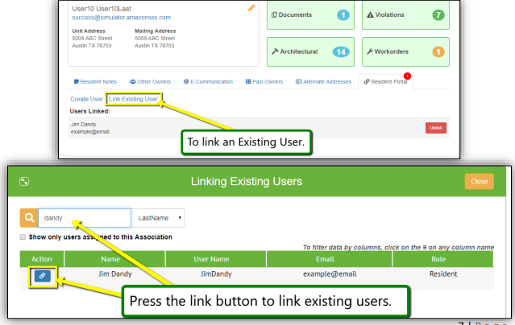Select the Resident Portal tab
515x325 pixels.
[x=385, y=82]
